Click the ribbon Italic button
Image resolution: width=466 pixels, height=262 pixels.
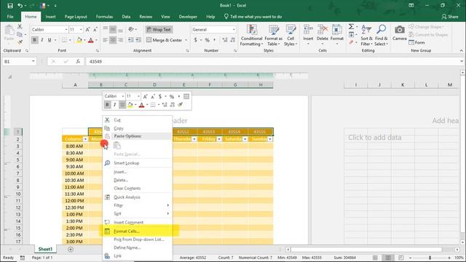[42, 40]
